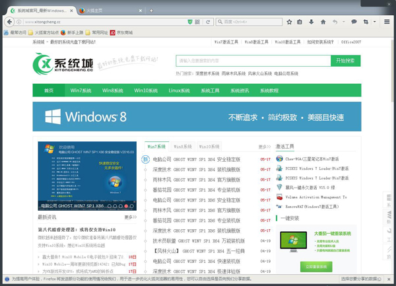Click hot search 风林火山系统
Screen dimensions: 396x286
click(260, 73)
